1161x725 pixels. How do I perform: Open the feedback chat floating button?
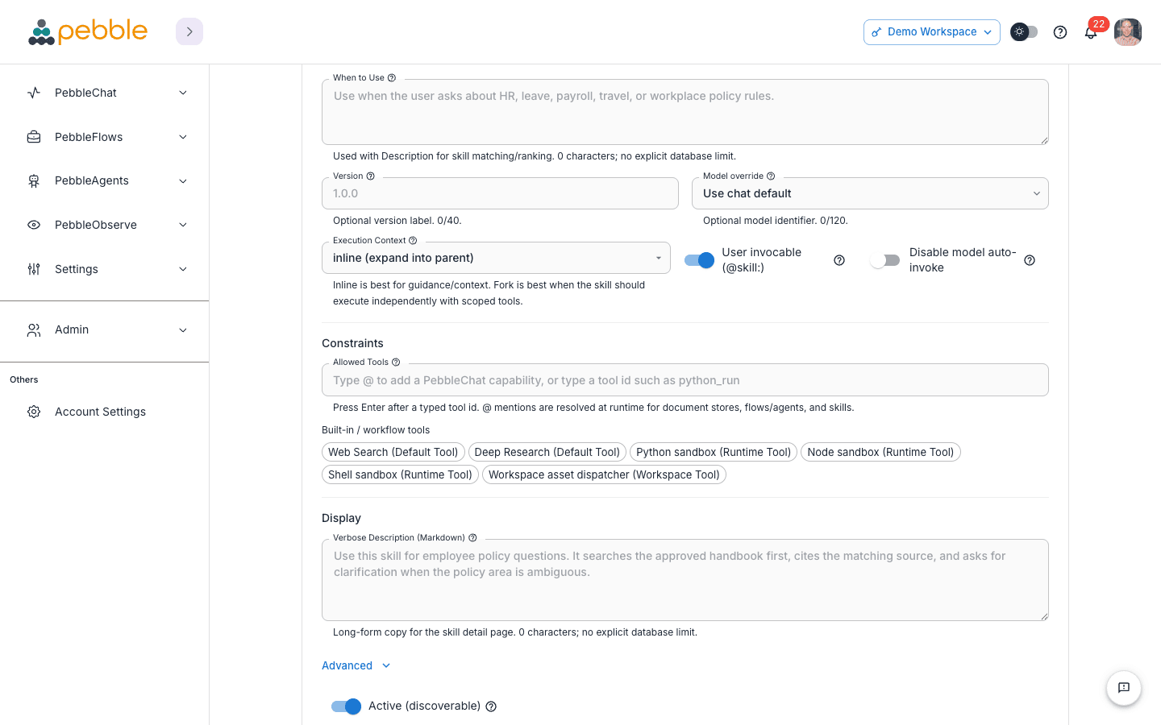tap(1124, 688)
